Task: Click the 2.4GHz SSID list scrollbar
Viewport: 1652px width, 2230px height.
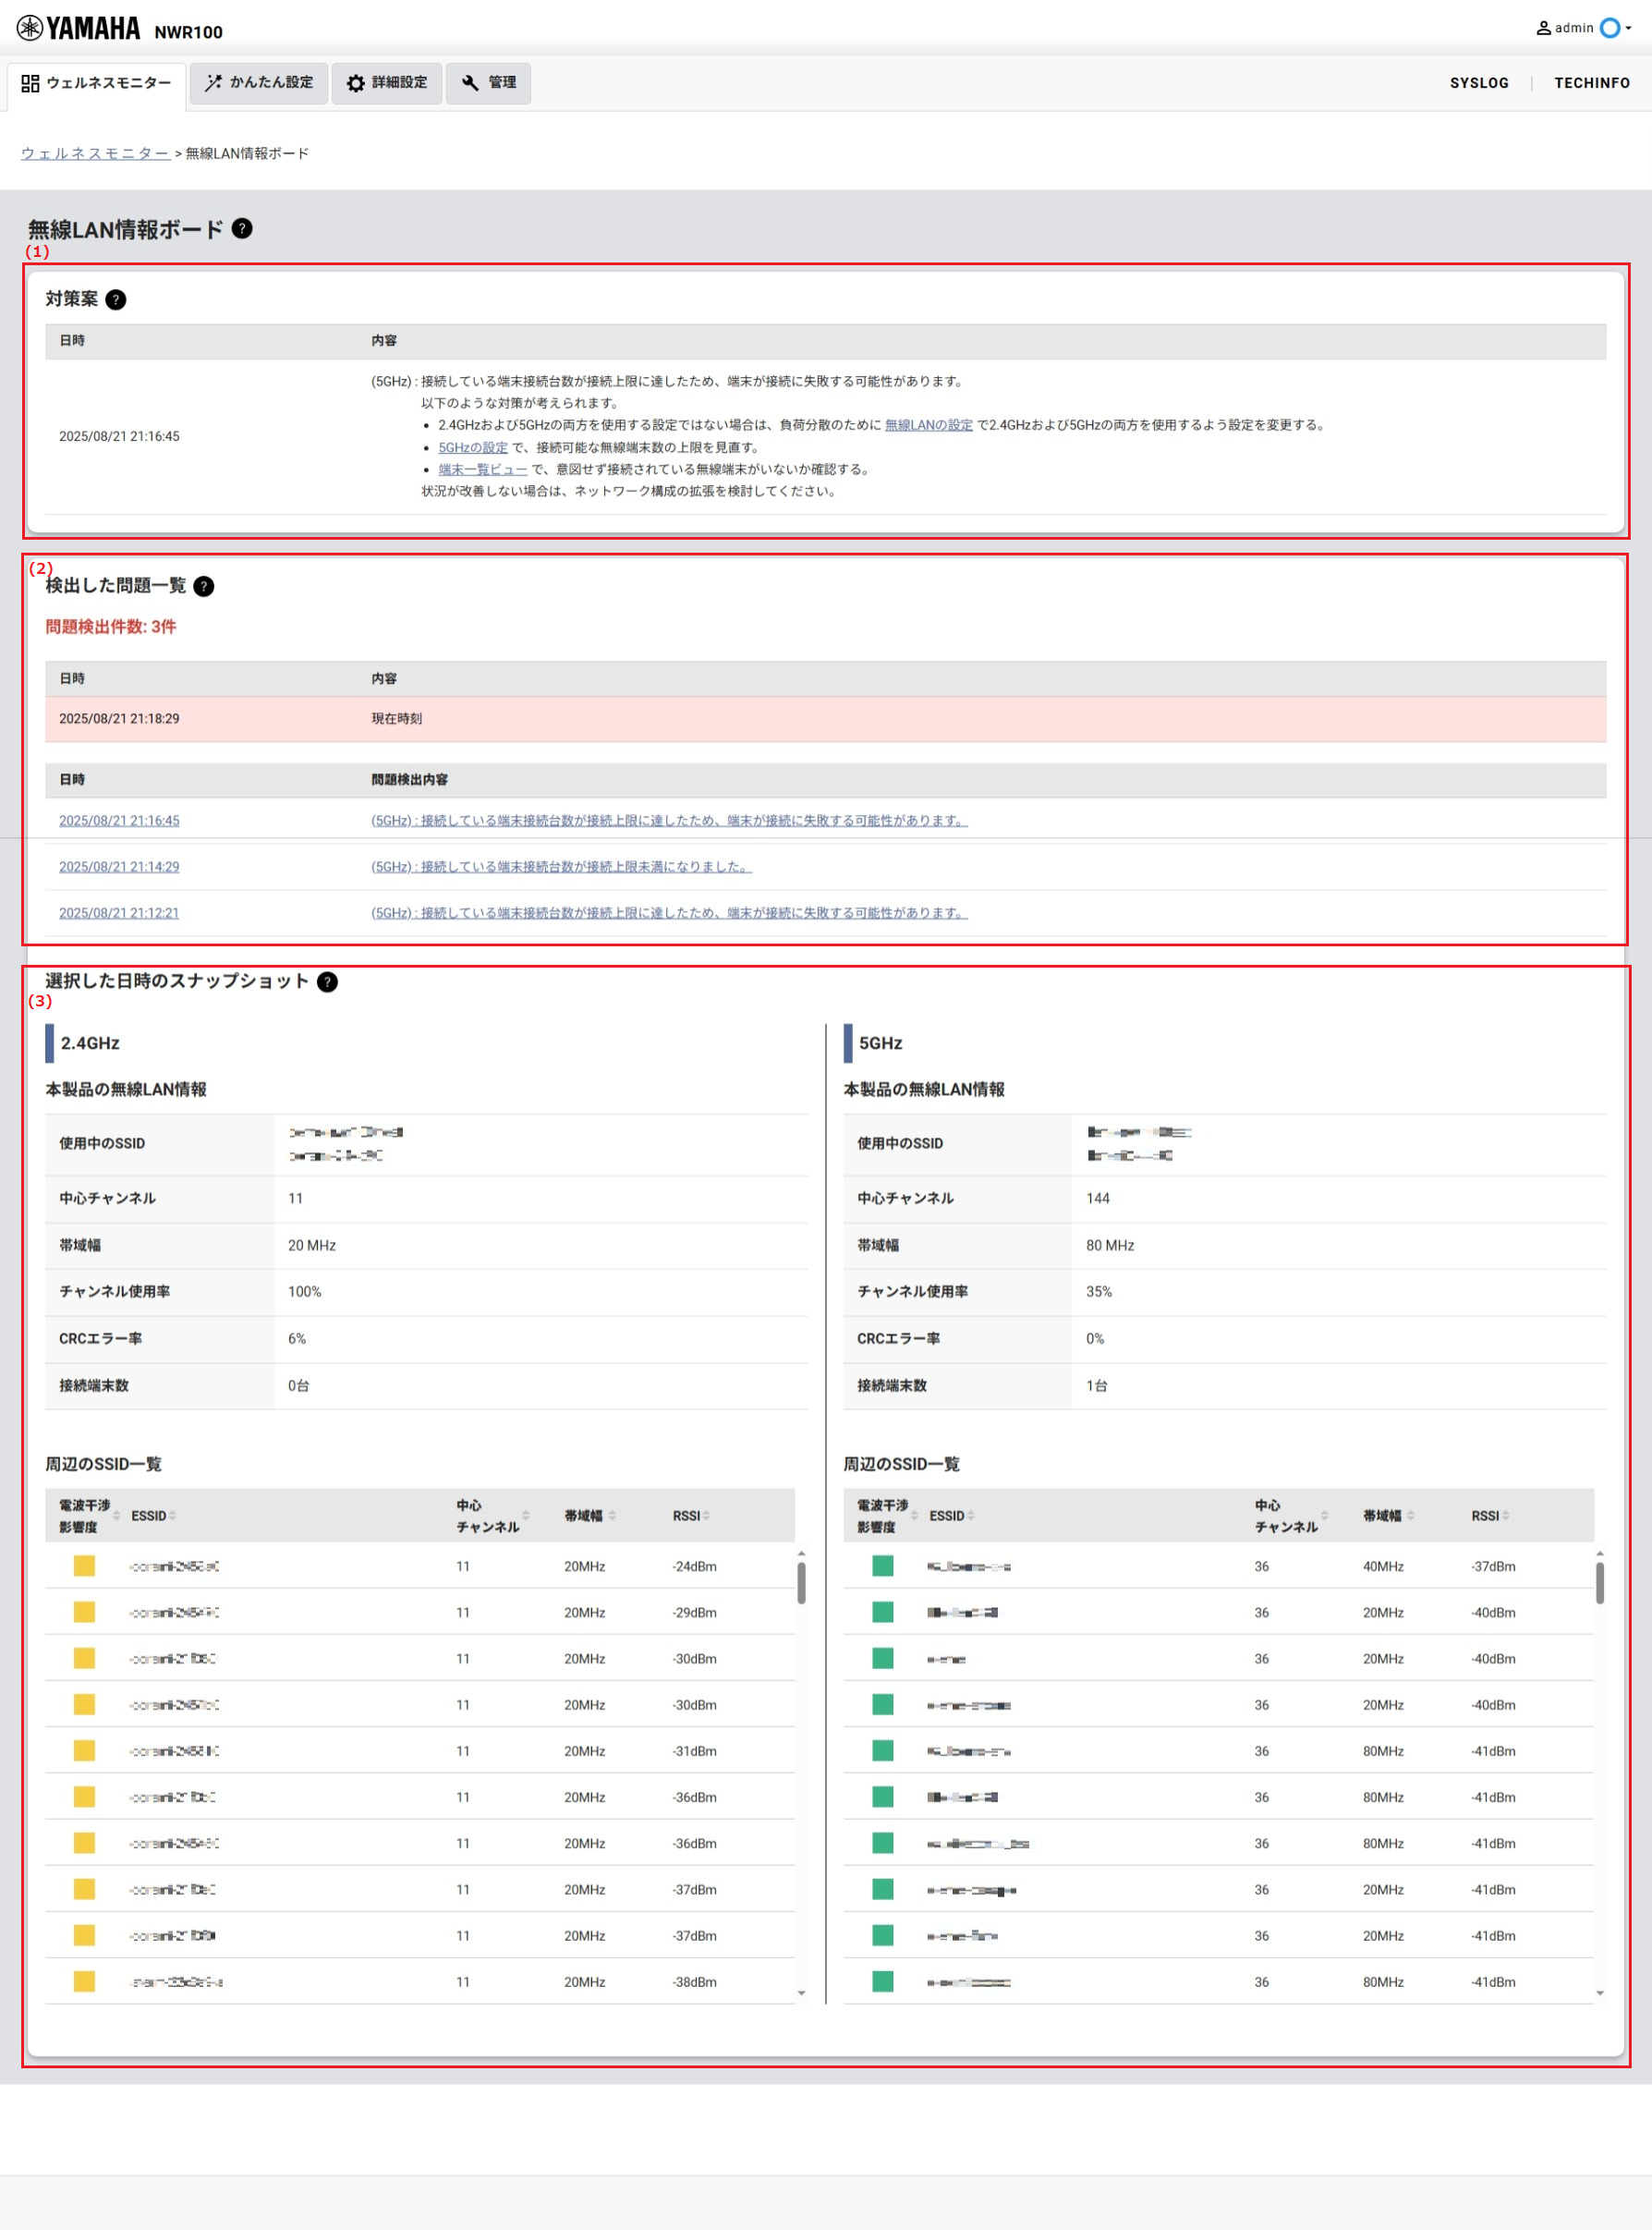Action: (801, 1584)
